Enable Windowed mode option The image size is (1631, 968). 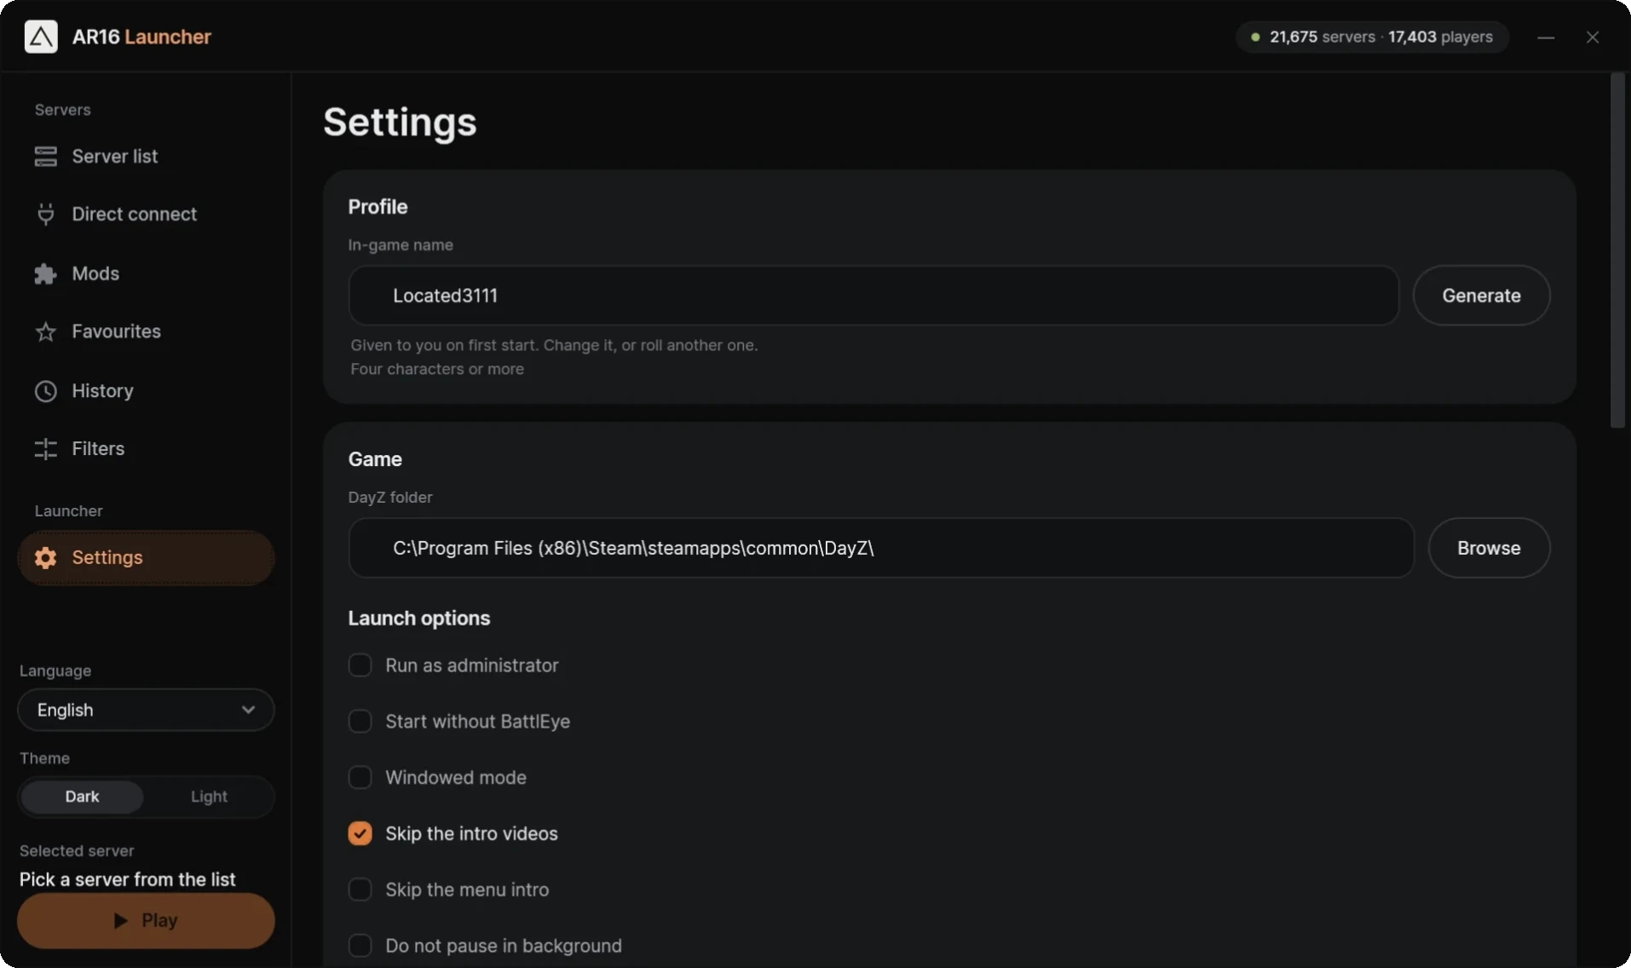[360, 778]
